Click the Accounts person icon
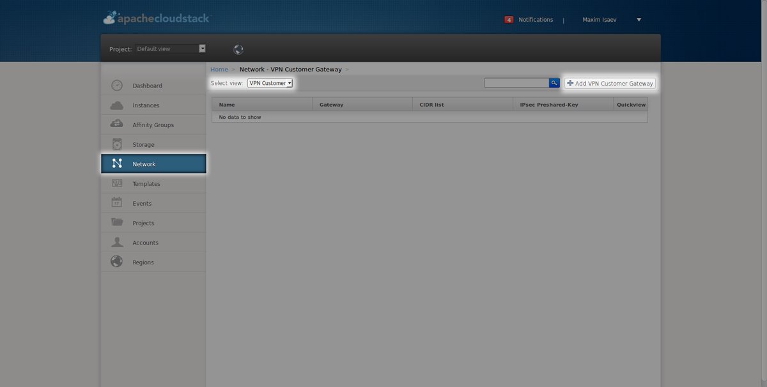This screenshot has height=387, width=767. click(117, 243)
